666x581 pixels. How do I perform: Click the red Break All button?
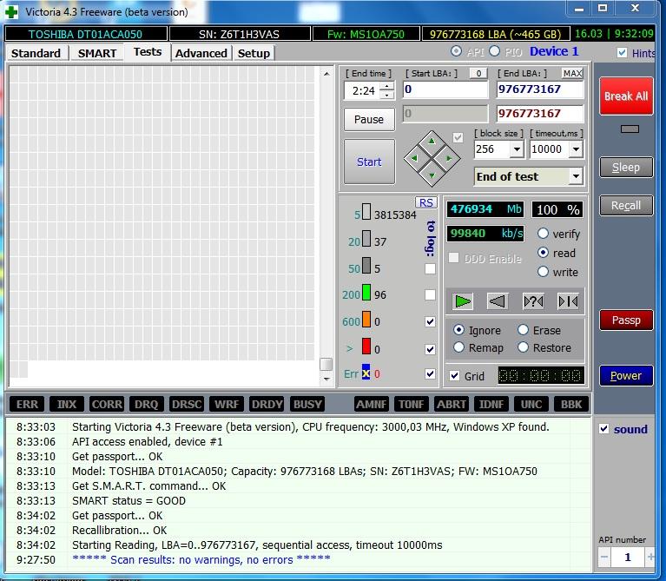(626, 96)
